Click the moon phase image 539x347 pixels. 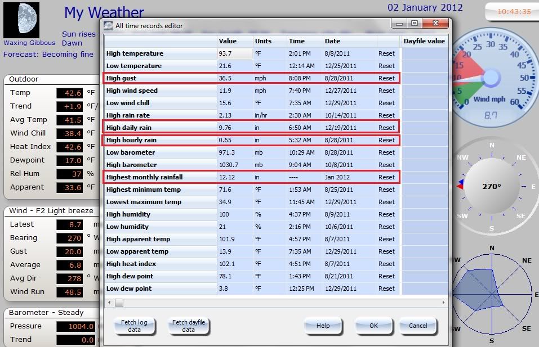tap(21, 20)
